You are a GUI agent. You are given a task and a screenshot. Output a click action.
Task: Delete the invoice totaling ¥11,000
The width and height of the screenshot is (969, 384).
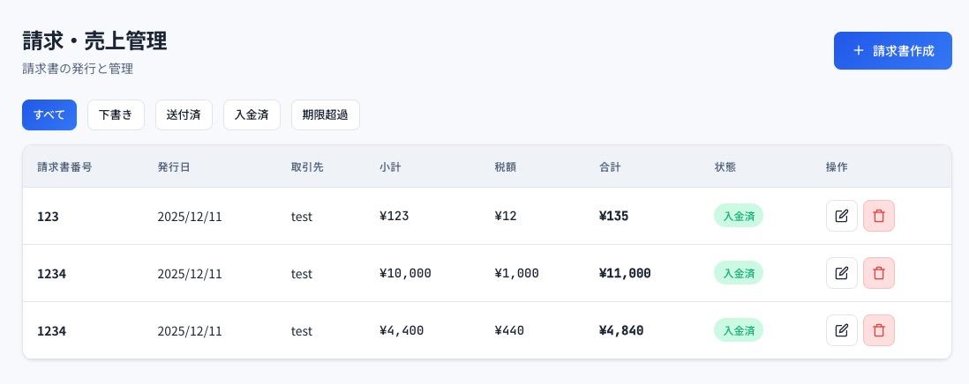[878, 273]
